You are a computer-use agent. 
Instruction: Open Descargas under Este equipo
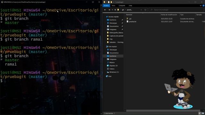point(113,50)
